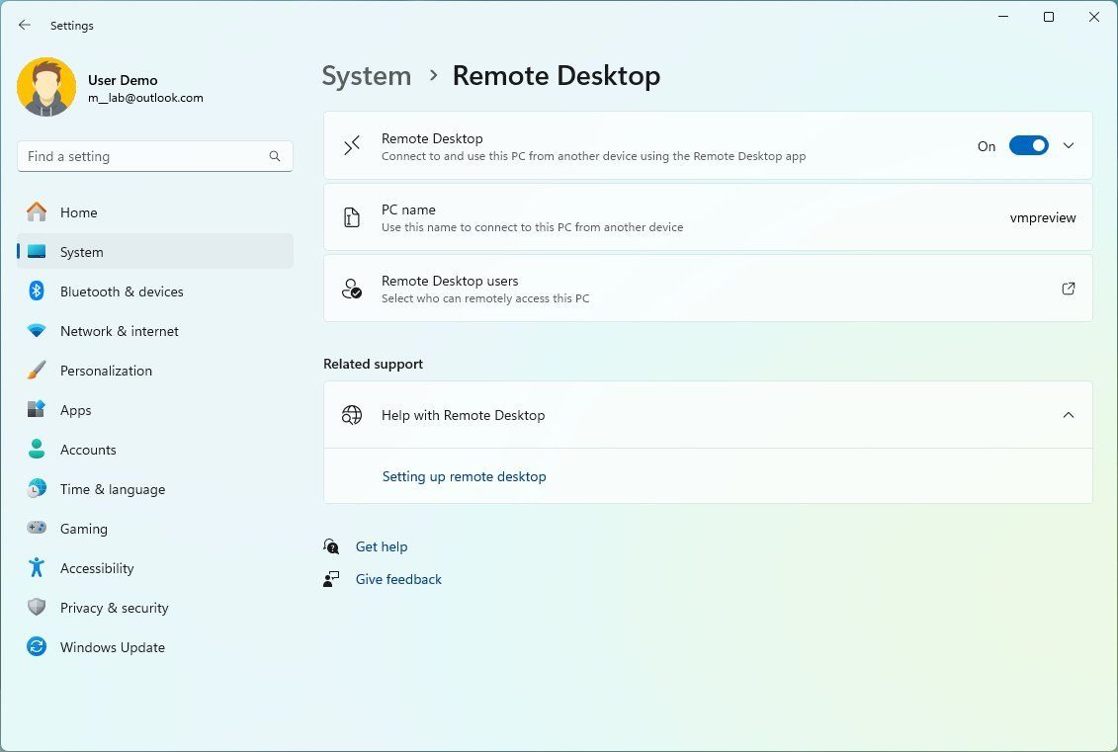
Task: Open Time & language settings
Action: 112,489
